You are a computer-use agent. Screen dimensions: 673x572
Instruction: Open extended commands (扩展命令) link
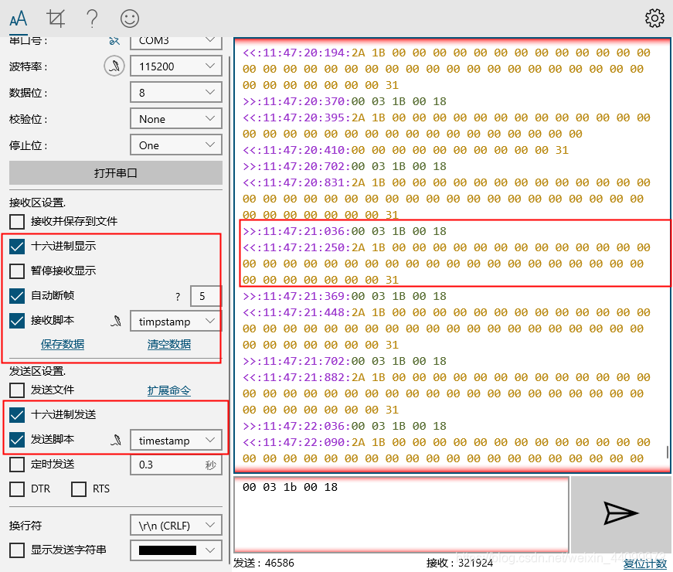pos(169,391)
